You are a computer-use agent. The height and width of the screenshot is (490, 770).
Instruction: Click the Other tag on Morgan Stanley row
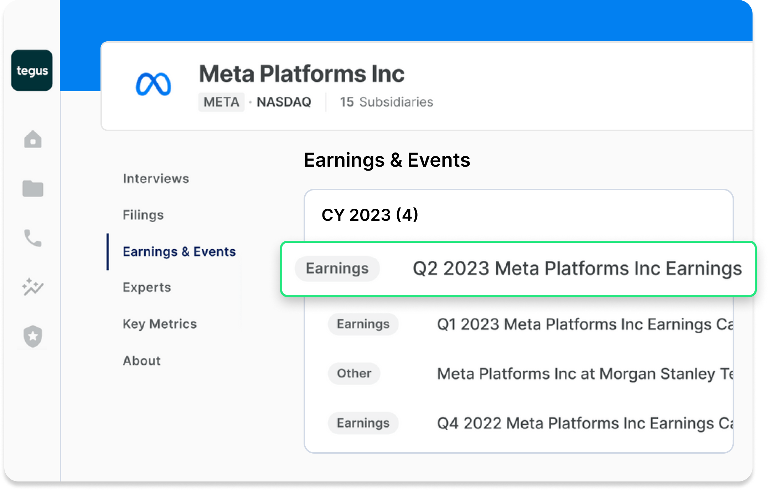click(354, 374)
